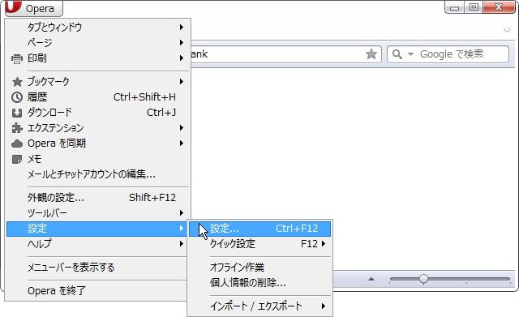Select 個人情報の削除...
This screenshot has height=317, width=519.
coord(259,283)
